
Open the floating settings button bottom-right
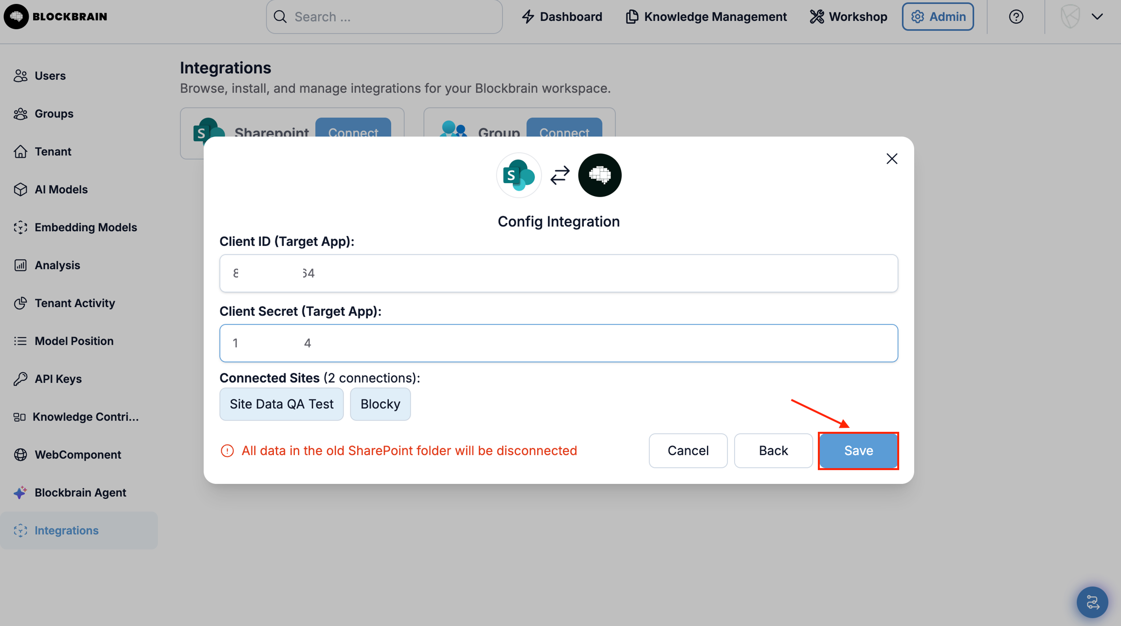1092,602
